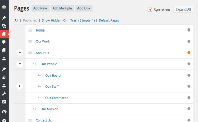Image resolution: width=198 pixels, height=122 pixels.
Task: Click the sidebar icon below Settings sliders
Action: pos(4,112)
